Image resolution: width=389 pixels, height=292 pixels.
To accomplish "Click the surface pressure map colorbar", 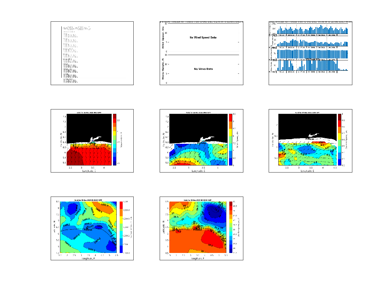I will (x=121, y=227).
